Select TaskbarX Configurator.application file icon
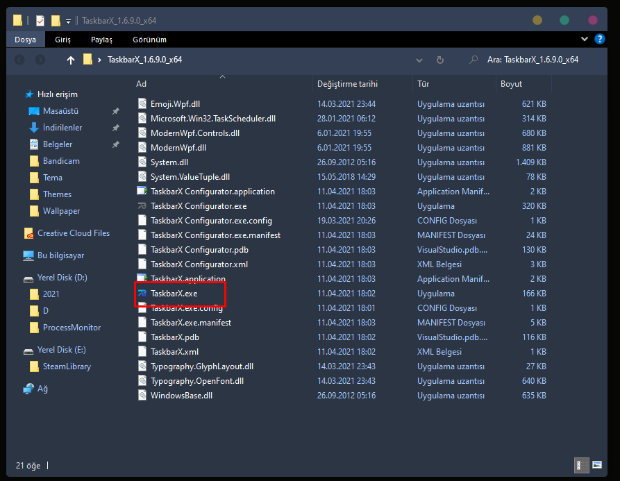Viewport: 620px width, 481px height. pyautogui.click(x=142, y=192)
